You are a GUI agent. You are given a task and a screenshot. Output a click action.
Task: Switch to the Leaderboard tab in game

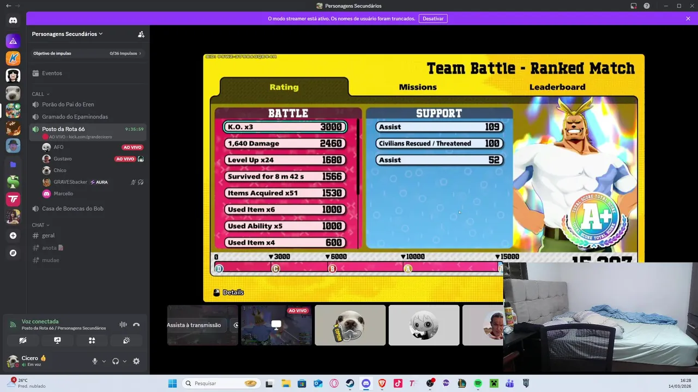click(x=557, y=87)
